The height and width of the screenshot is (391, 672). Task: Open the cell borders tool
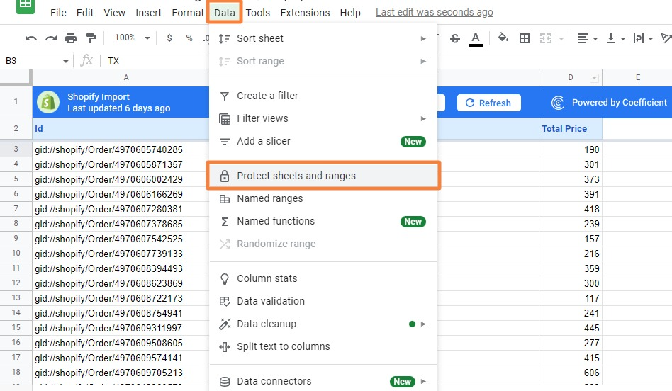coord(525,38)
